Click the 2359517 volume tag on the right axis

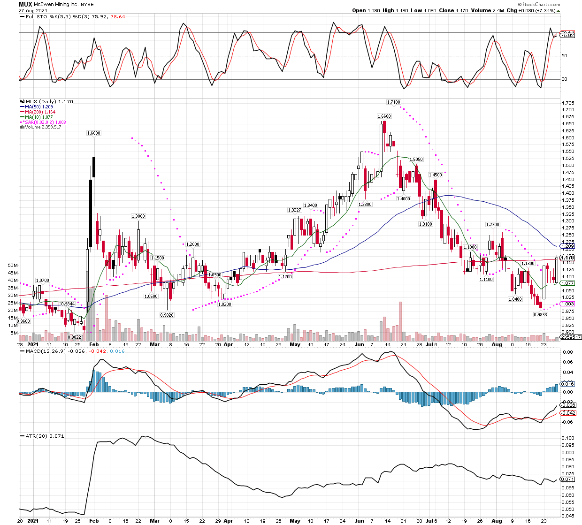point(571,337)
